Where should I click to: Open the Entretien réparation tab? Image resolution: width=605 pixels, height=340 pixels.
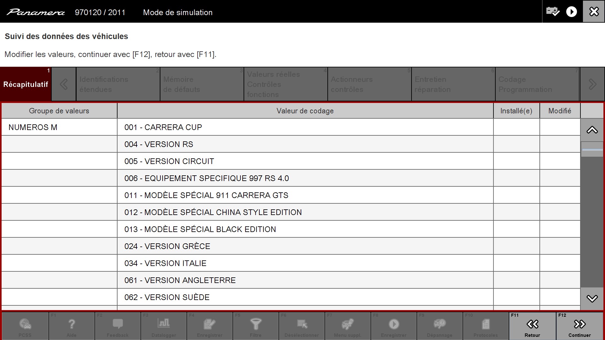pyautogui.click(x=453, y=84)
